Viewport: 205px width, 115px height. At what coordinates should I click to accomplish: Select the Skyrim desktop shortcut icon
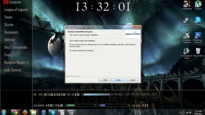[186, 21]
